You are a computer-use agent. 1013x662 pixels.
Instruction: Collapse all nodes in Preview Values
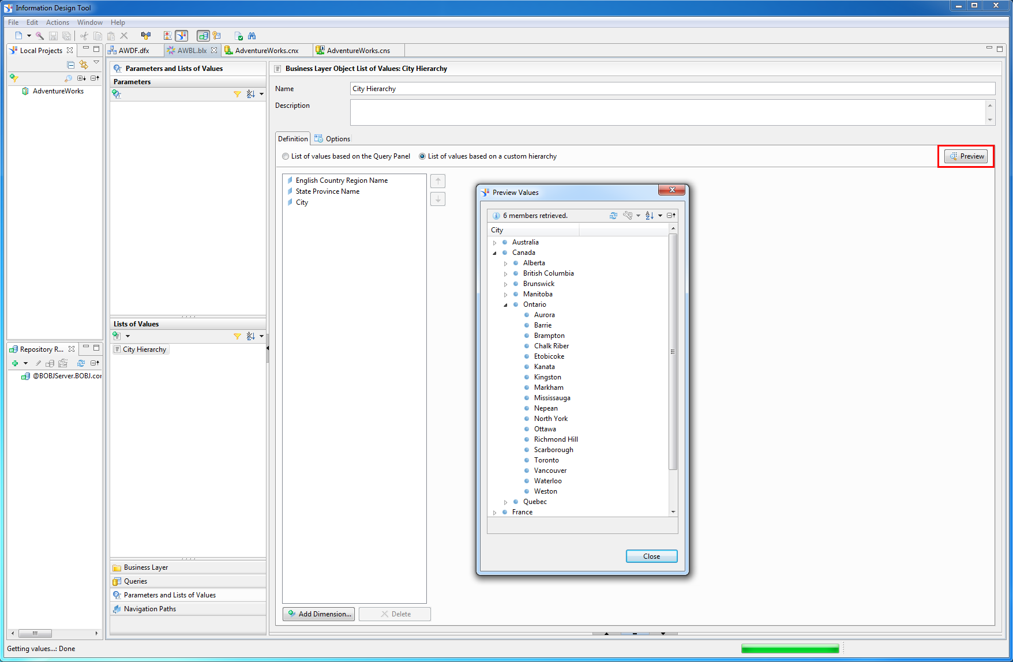(x=671, y=216)
